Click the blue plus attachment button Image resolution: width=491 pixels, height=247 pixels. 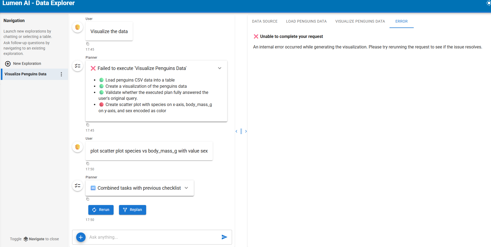point(81,237)
